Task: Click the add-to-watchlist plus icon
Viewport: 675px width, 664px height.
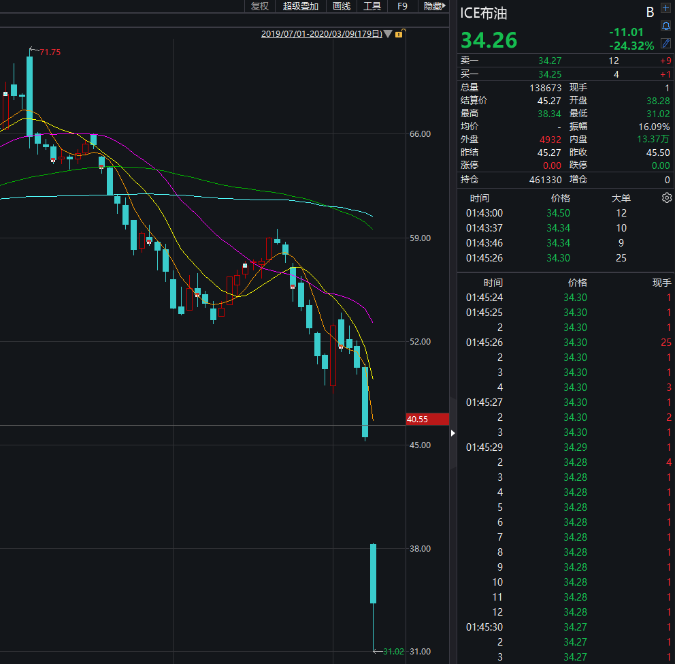Action: 665,10
